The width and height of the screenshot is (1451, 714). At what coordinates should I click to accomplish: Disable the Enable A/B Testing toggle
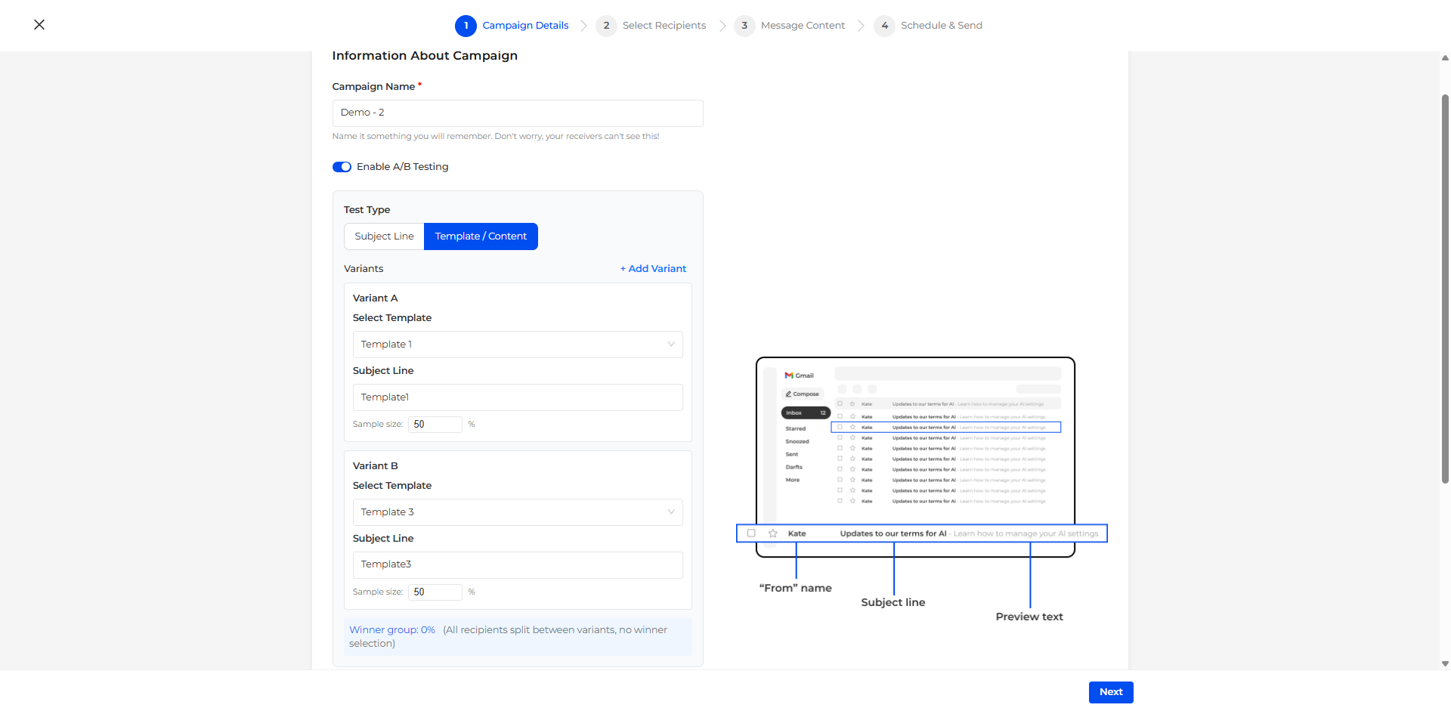coord(342,167)
